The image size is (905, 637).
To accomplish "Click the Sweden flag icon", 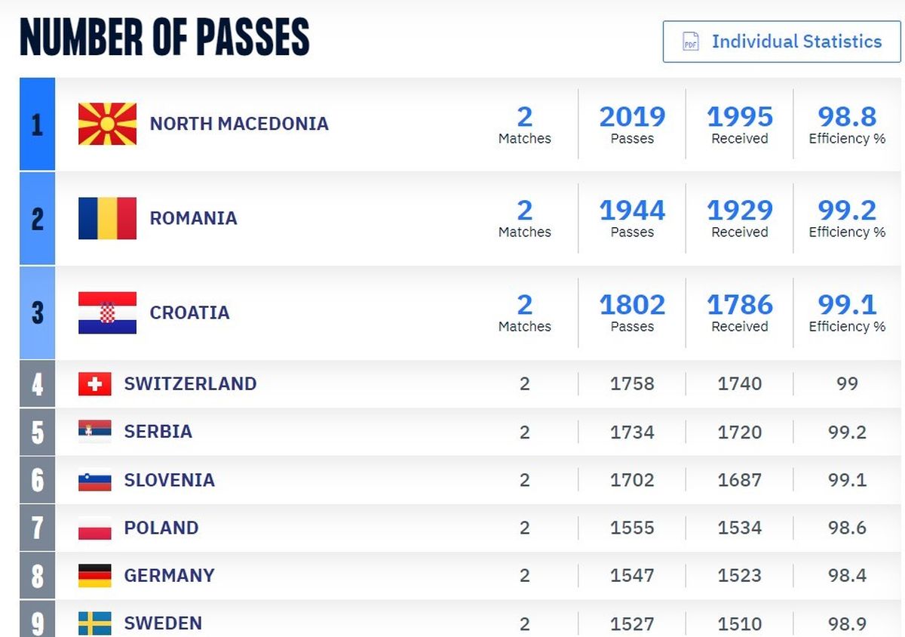I will click(x=95, y=623).
